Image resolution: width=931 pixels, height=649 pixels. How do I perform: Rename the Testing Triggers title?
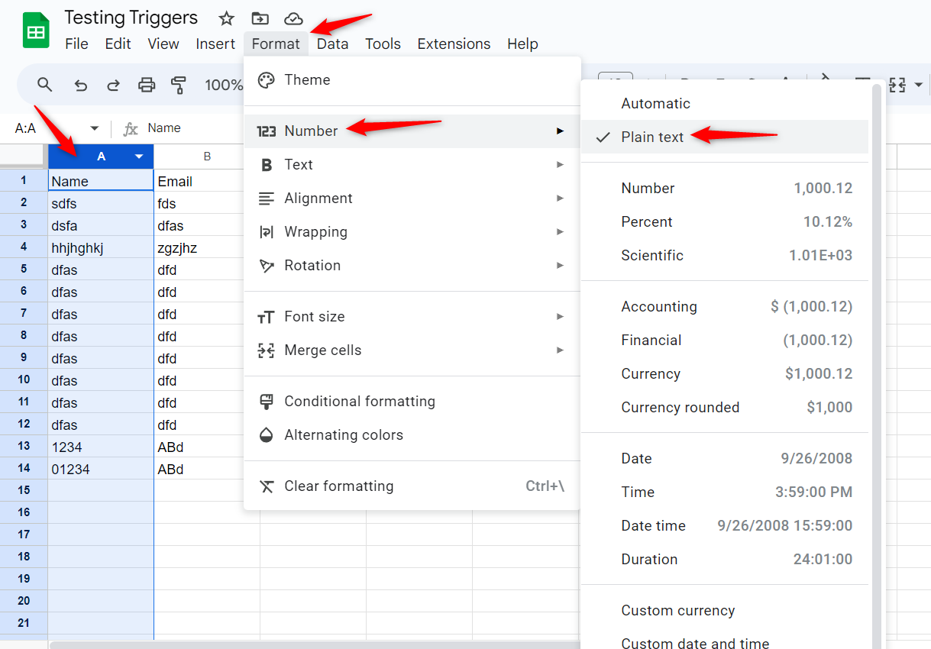(x=131, y=18)
